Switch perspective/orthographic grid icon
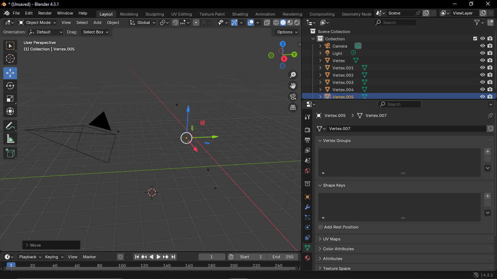Image resolution: width=497 pixels, height=279 pixels. (293, 108)
